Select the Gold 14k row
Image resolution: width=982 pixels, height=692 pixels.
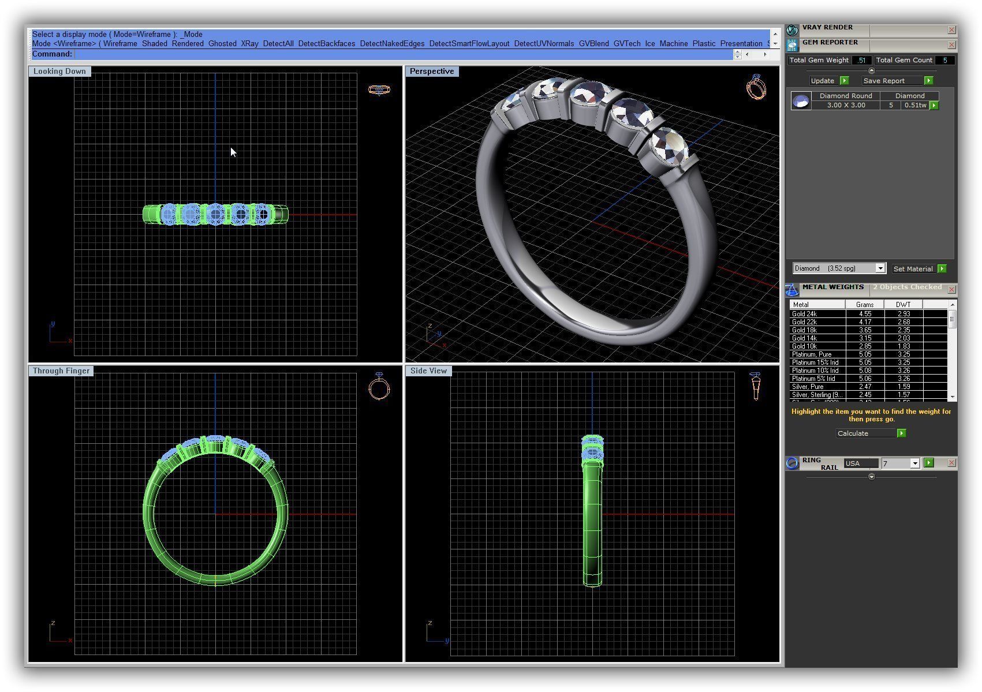(868, 338)
